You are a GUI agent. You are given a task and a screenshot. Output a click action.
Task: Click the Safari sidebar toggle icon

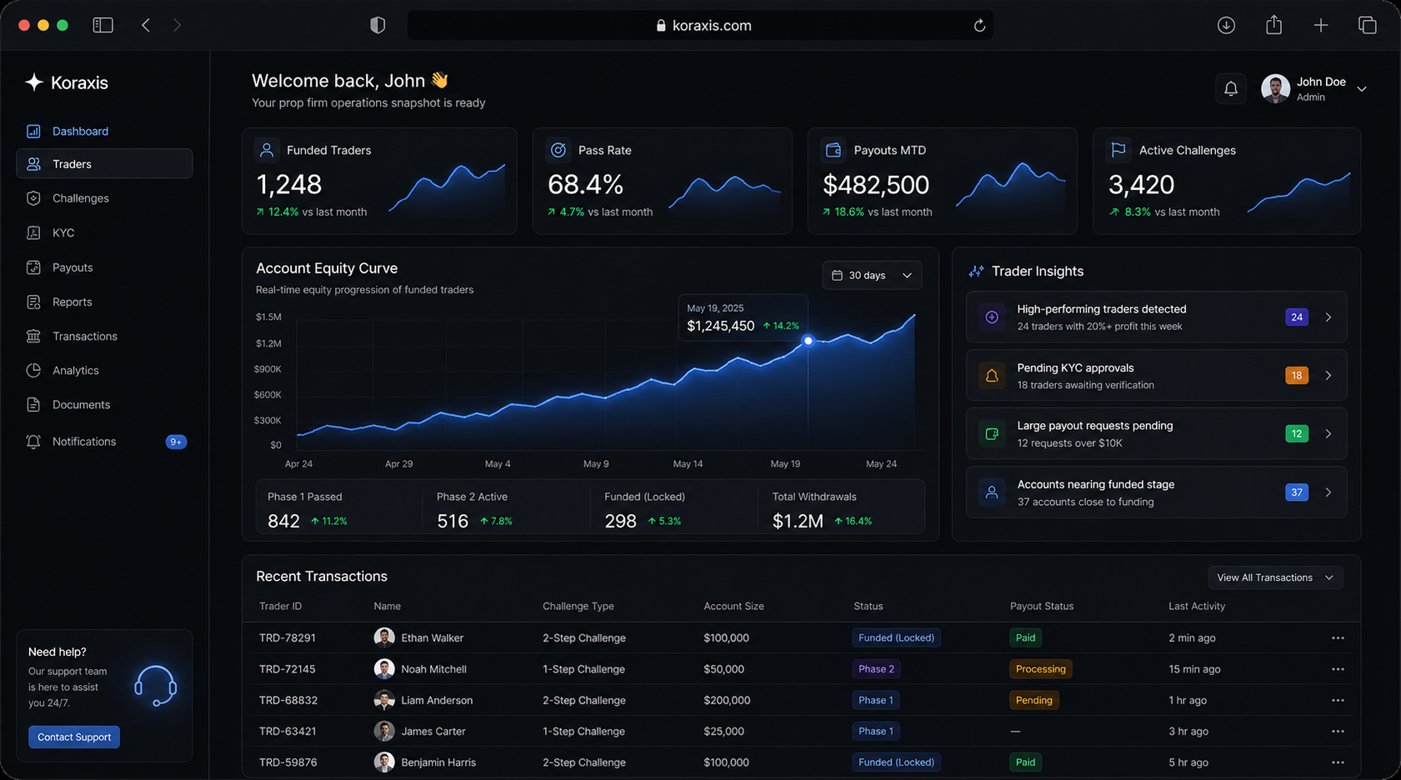click(x=103, y=25)
